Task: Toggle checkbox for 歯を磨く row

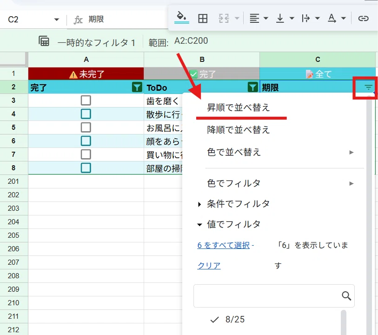Action: pyautogui.click(x=86, y=100)
